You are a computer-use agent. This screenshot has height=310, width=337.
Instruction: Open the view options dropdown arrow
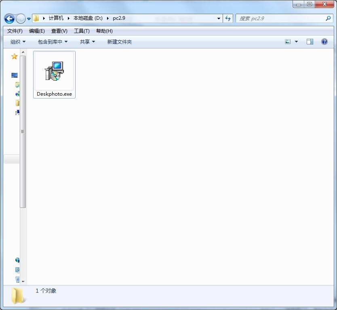(296, 42)
